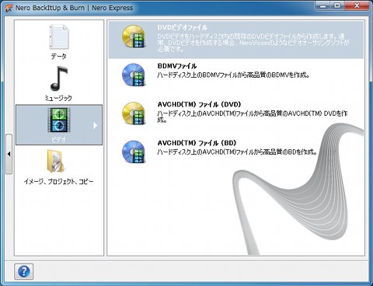
Task: Choose the DVDビデオファイル title
Action: pos(183,27)
